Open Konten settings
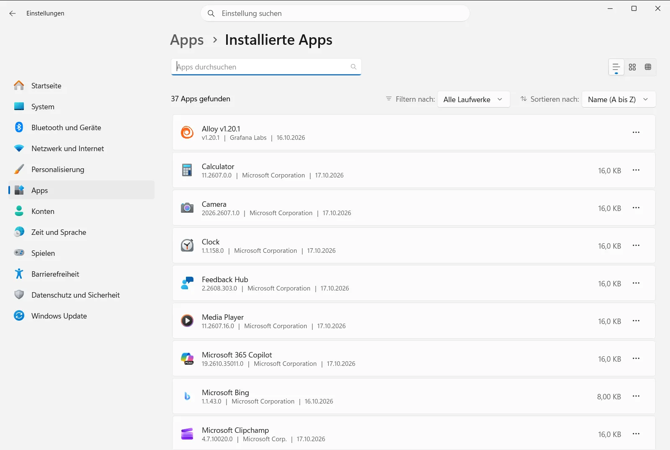670x450 pixels. pyautogui.click(x=81, y=211)
